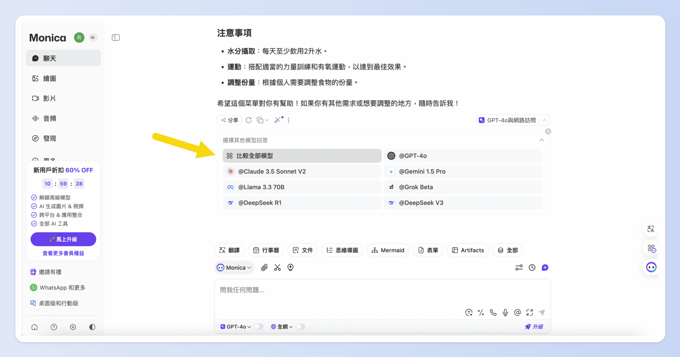Screen dimensions: 680x357
Task: Open the floating compare models icon at right
Action: click(652, 249)
